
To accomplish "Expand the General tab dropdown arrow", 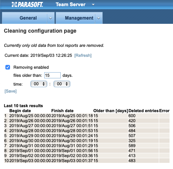I will [x=51, y=18].
